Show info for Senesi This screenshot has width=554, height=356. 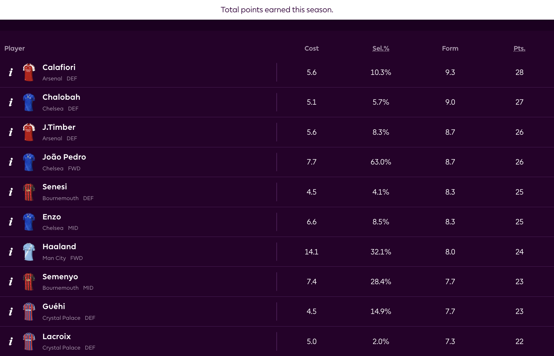[11, 192]
